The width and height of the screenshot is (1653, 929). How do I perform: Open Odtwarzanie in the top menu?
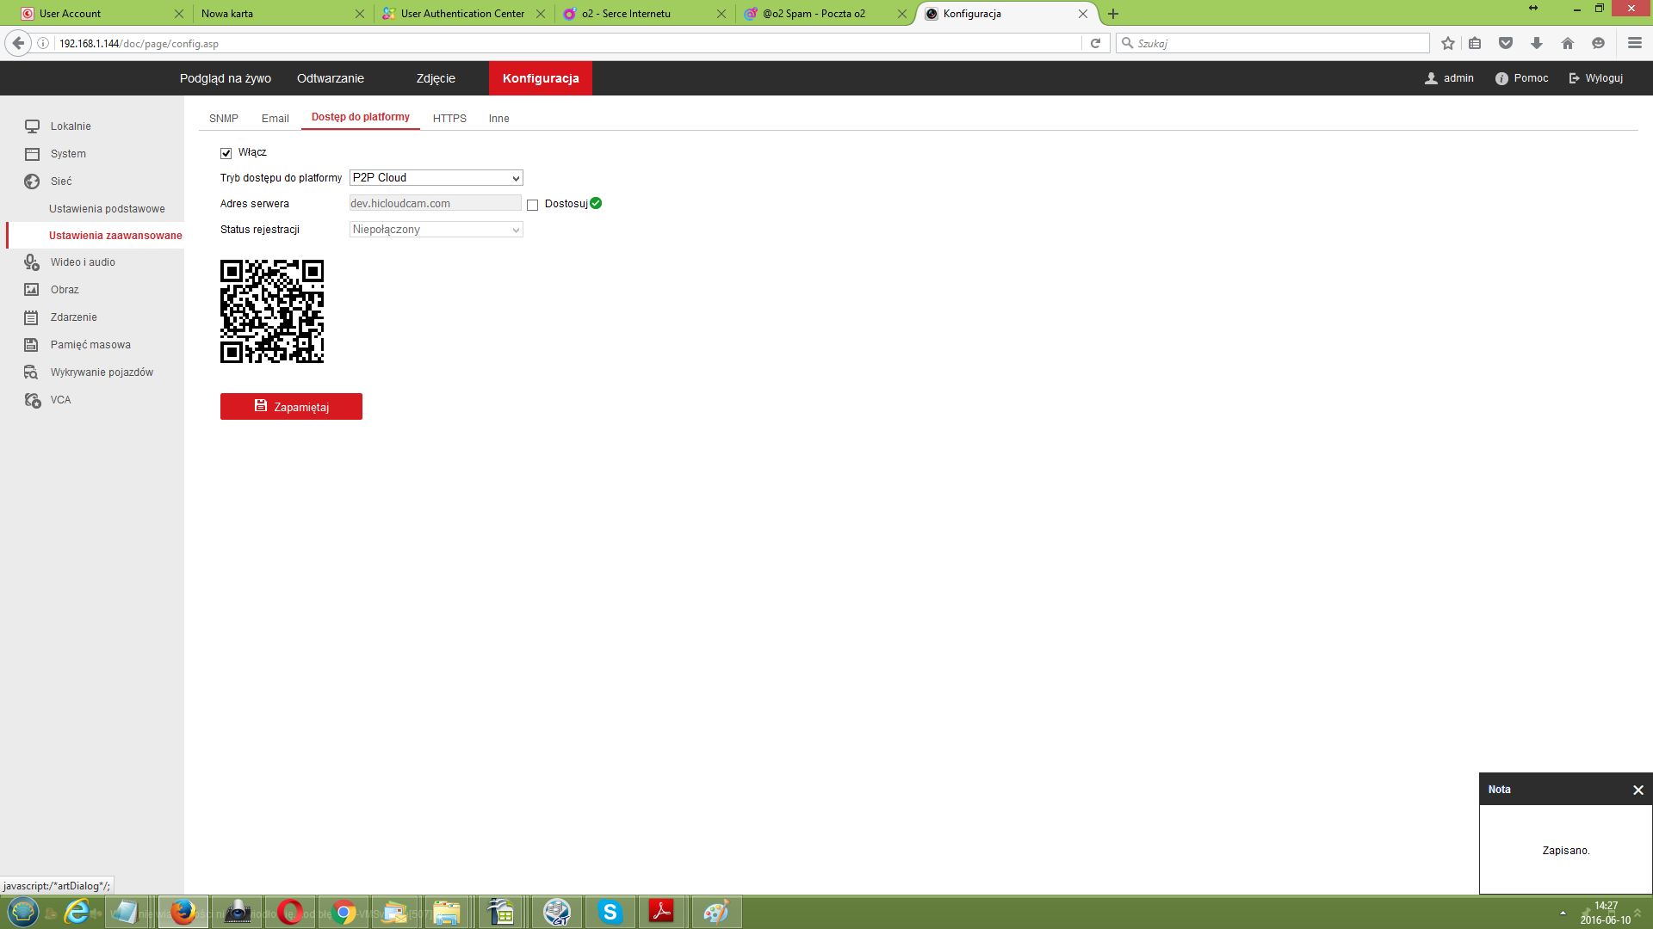coord(331,78)
